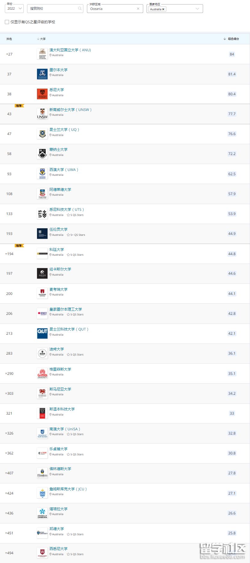
Task: Click the UTS logo icon
Action: pyautogui.click(x=42, y=214)
